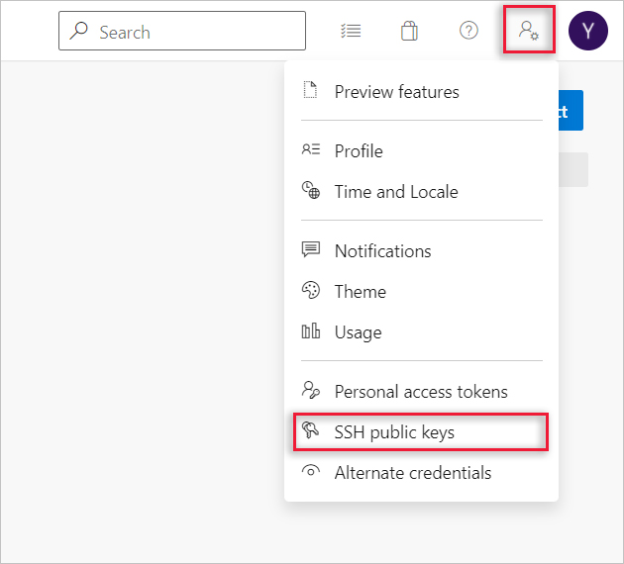Viewport: 624px width, 564px height.
Task: Open the help question mark icon
Action: coord(468,31)
